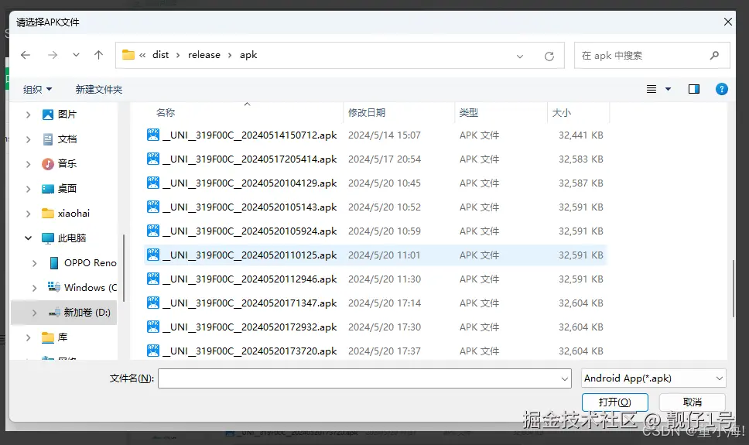Click date 2024/5/14 15:07 cell

385,135
